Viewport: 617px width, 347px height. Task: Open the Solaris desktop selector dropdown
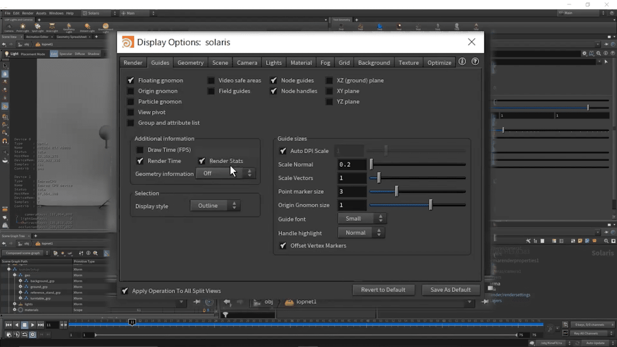click(x=99, y=13)
